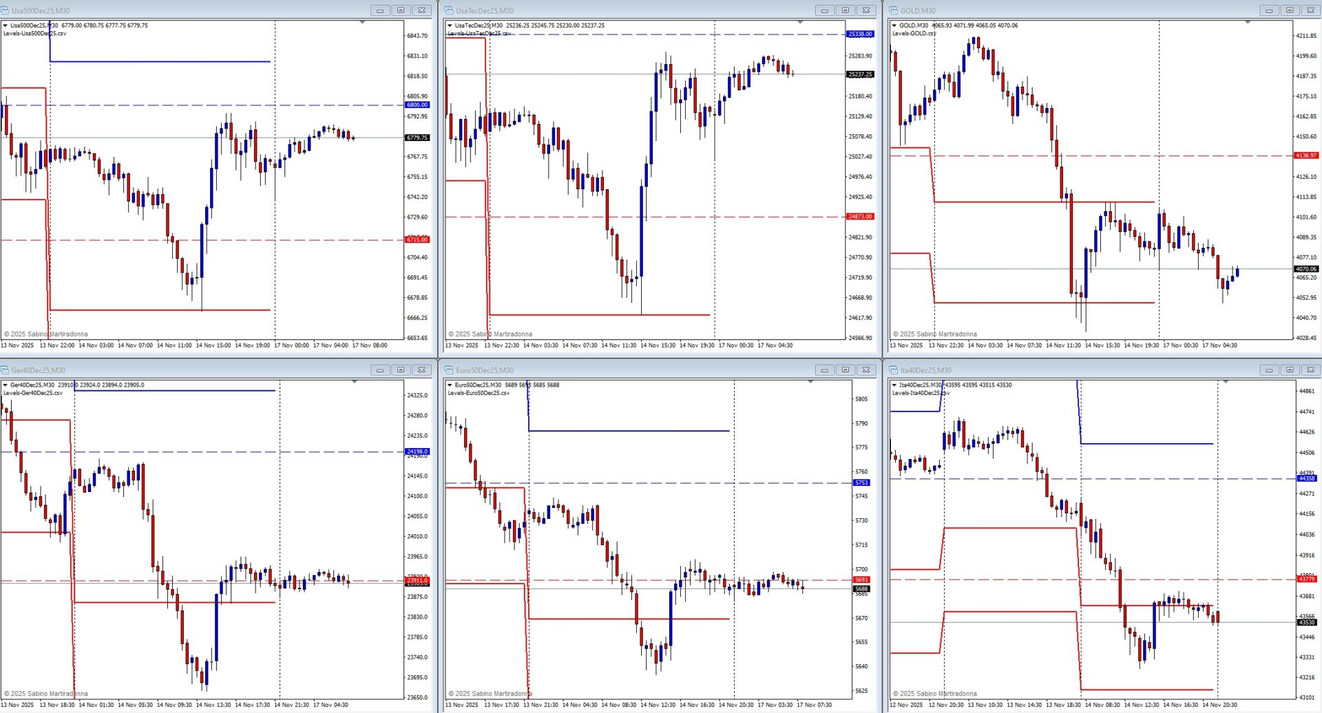The width and height of the screenshot is (1322, 713).
Task: Click the chart shift triangle in Ger40Dec25
Action: (355, 382)
